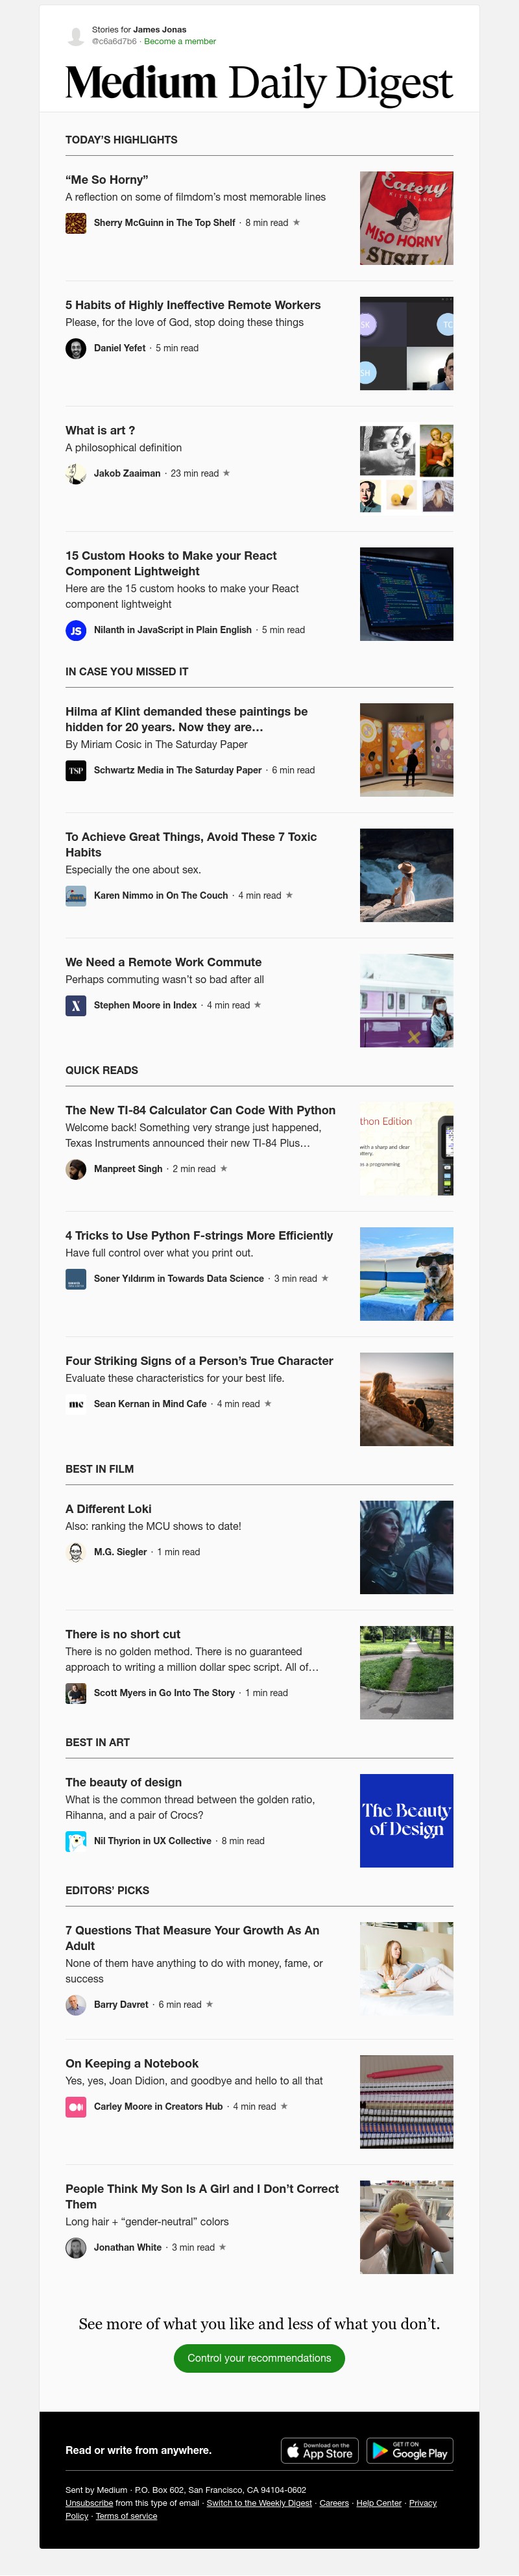The image size is (519, 2576).
Task: Click Jonathan White's author avatar
Action: (76, 2247)
